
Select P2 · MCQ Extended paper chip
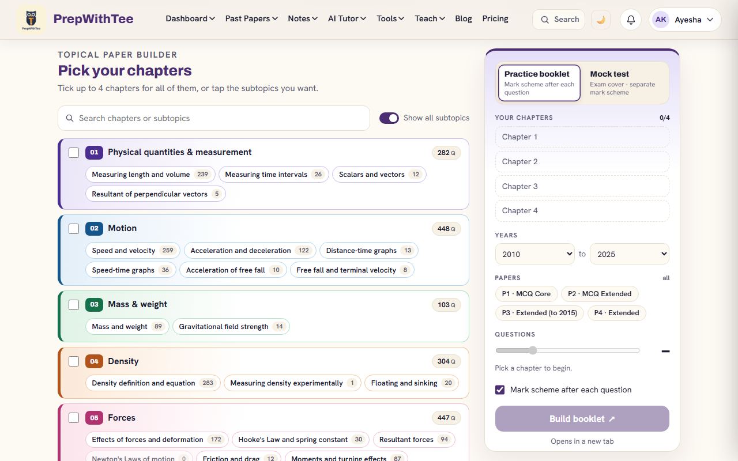[600, 294]
